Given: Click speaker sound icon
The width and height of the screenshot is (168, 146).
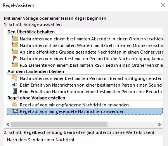Looking at the screenshot, I should tap(15, 85).
